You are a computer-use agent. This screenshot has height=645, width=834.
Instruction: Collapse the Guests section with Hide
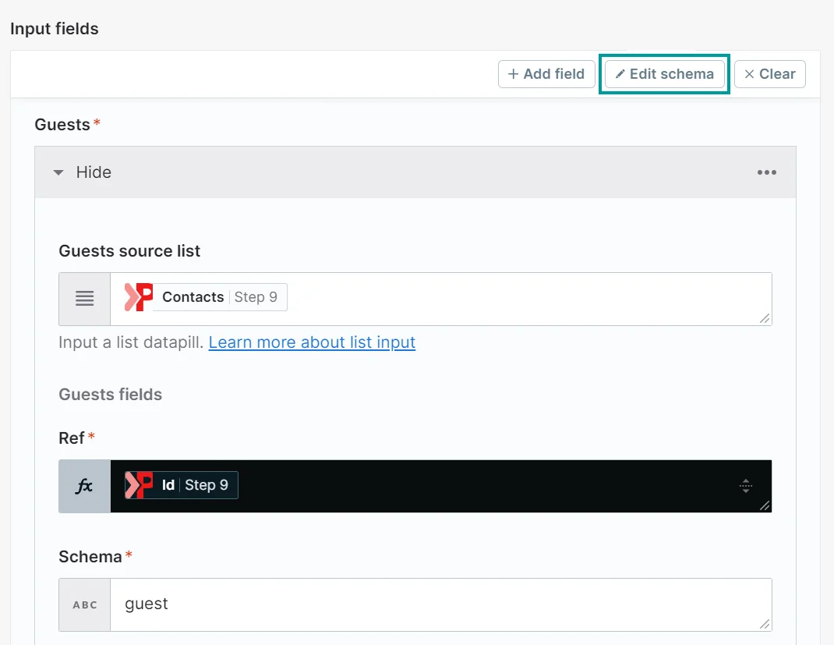pyautogui.click(x=83, y=172)
